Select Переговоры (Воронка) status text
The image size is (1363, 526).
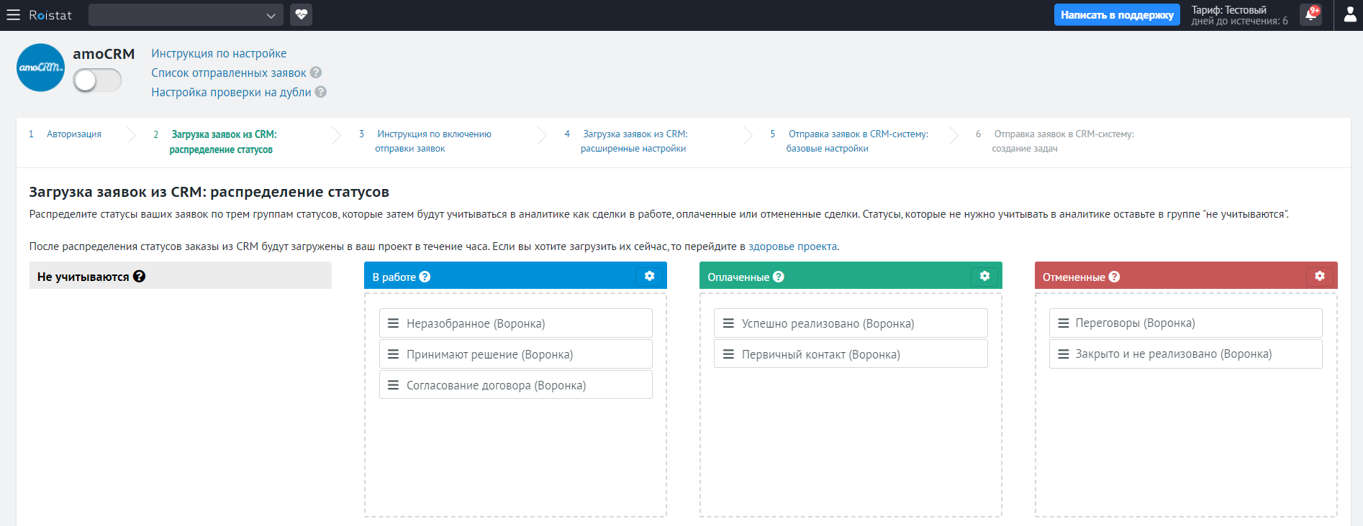(1135, 323)
